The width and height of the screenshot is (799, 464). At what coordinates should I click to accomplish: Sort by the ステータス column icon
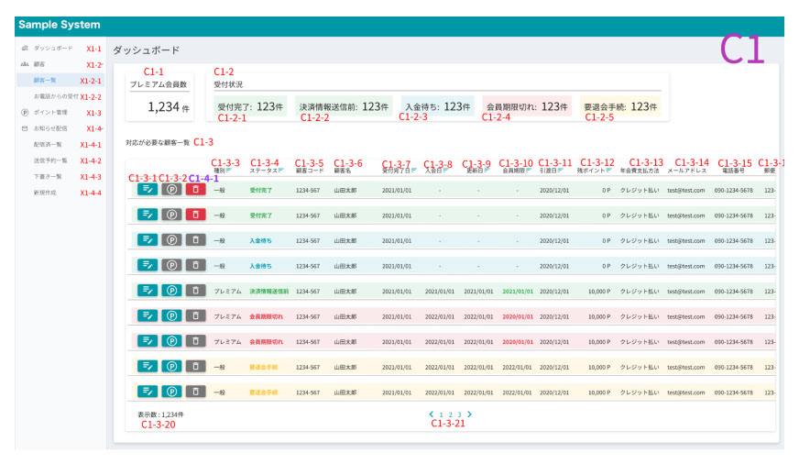[x=280, y=171]
